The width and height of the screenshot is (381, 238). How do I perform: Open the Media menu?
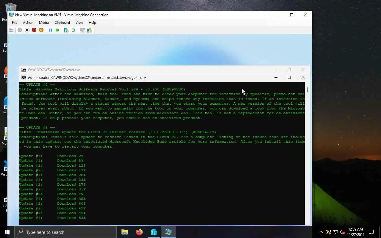point(44,23)
